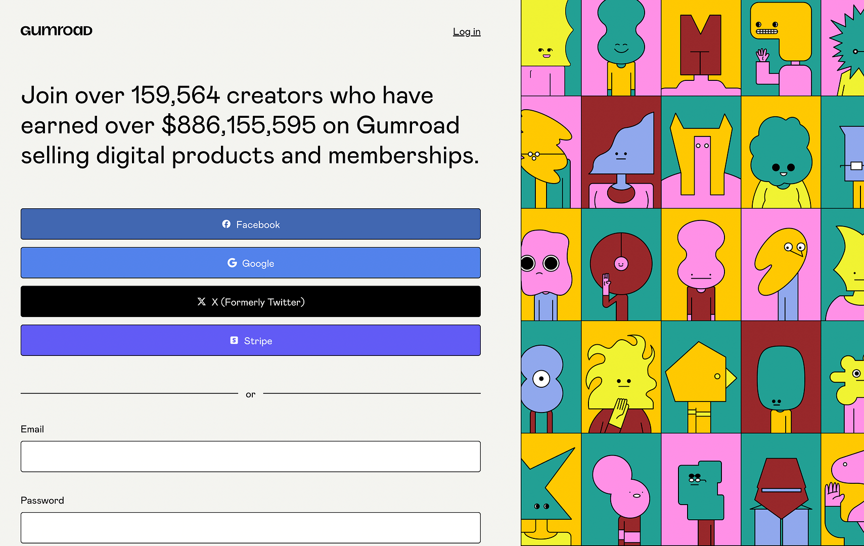Image resolution: width=864 pixels, height=546 pixels.
Task: Continue with the Google button
Action: click(251, 263)
